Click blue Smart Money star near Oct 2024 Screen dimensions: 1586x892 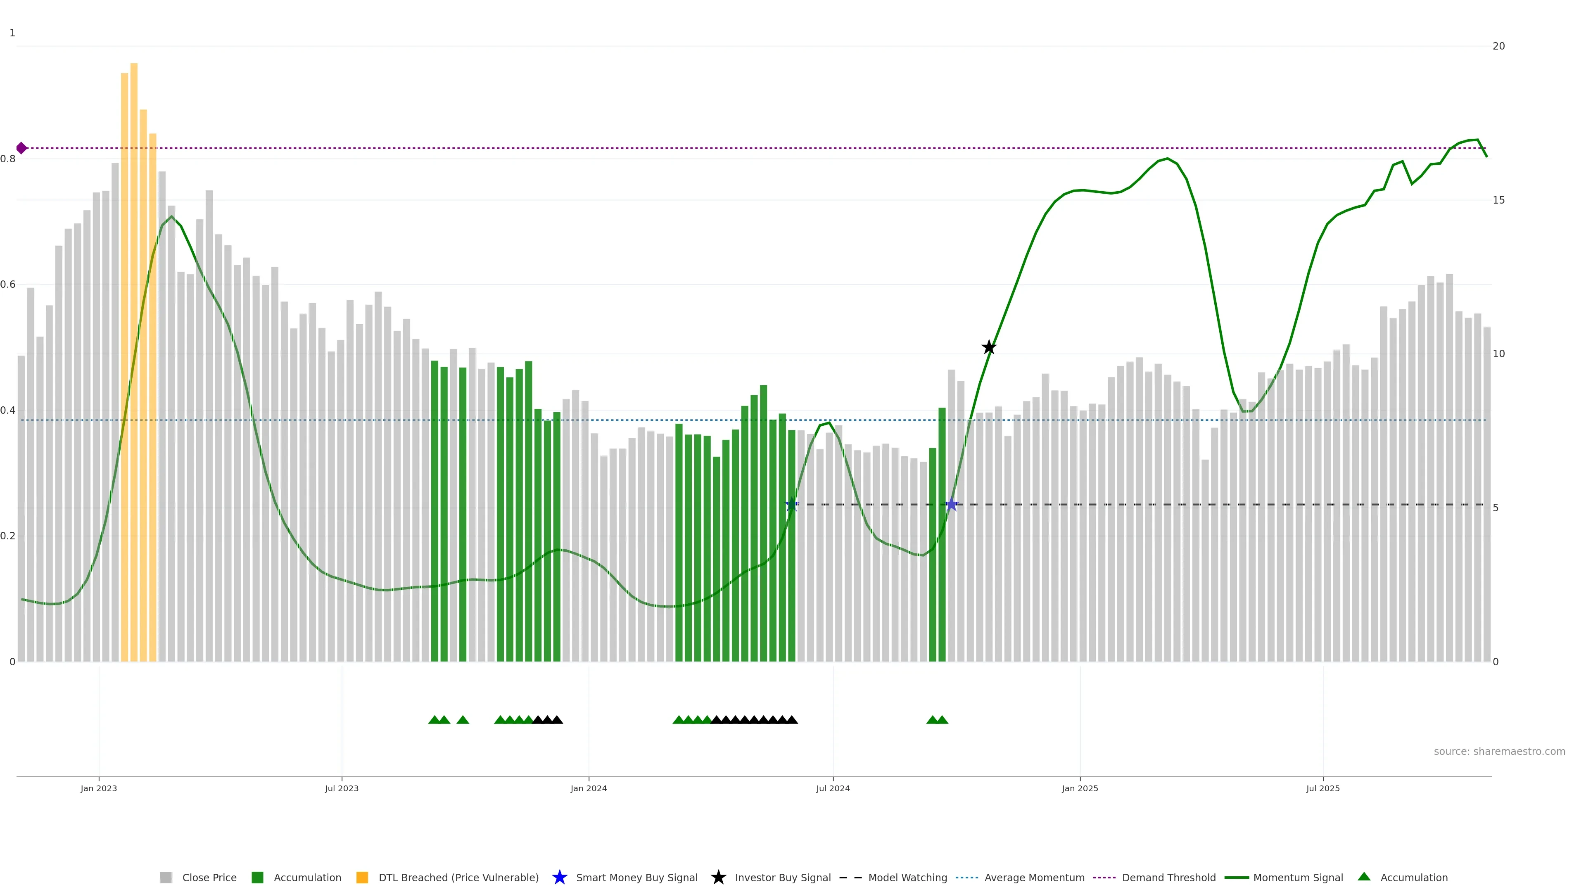point(952,505)
